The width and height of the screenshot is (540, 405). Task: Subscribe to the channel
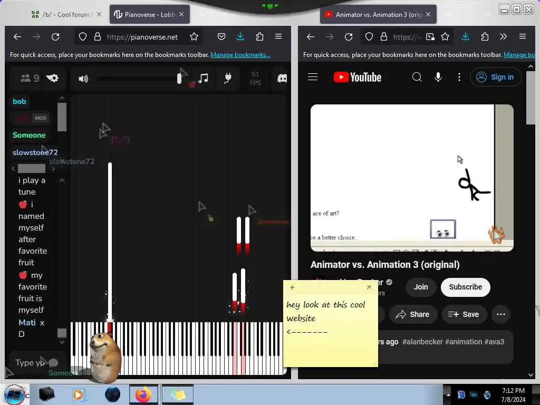point(465,287)
